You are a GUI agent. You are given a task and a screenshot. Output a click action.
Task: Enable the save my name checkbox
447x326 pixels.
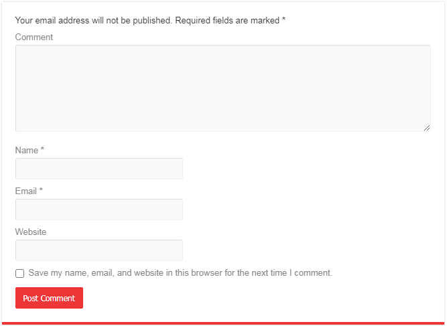coord(19,273)
